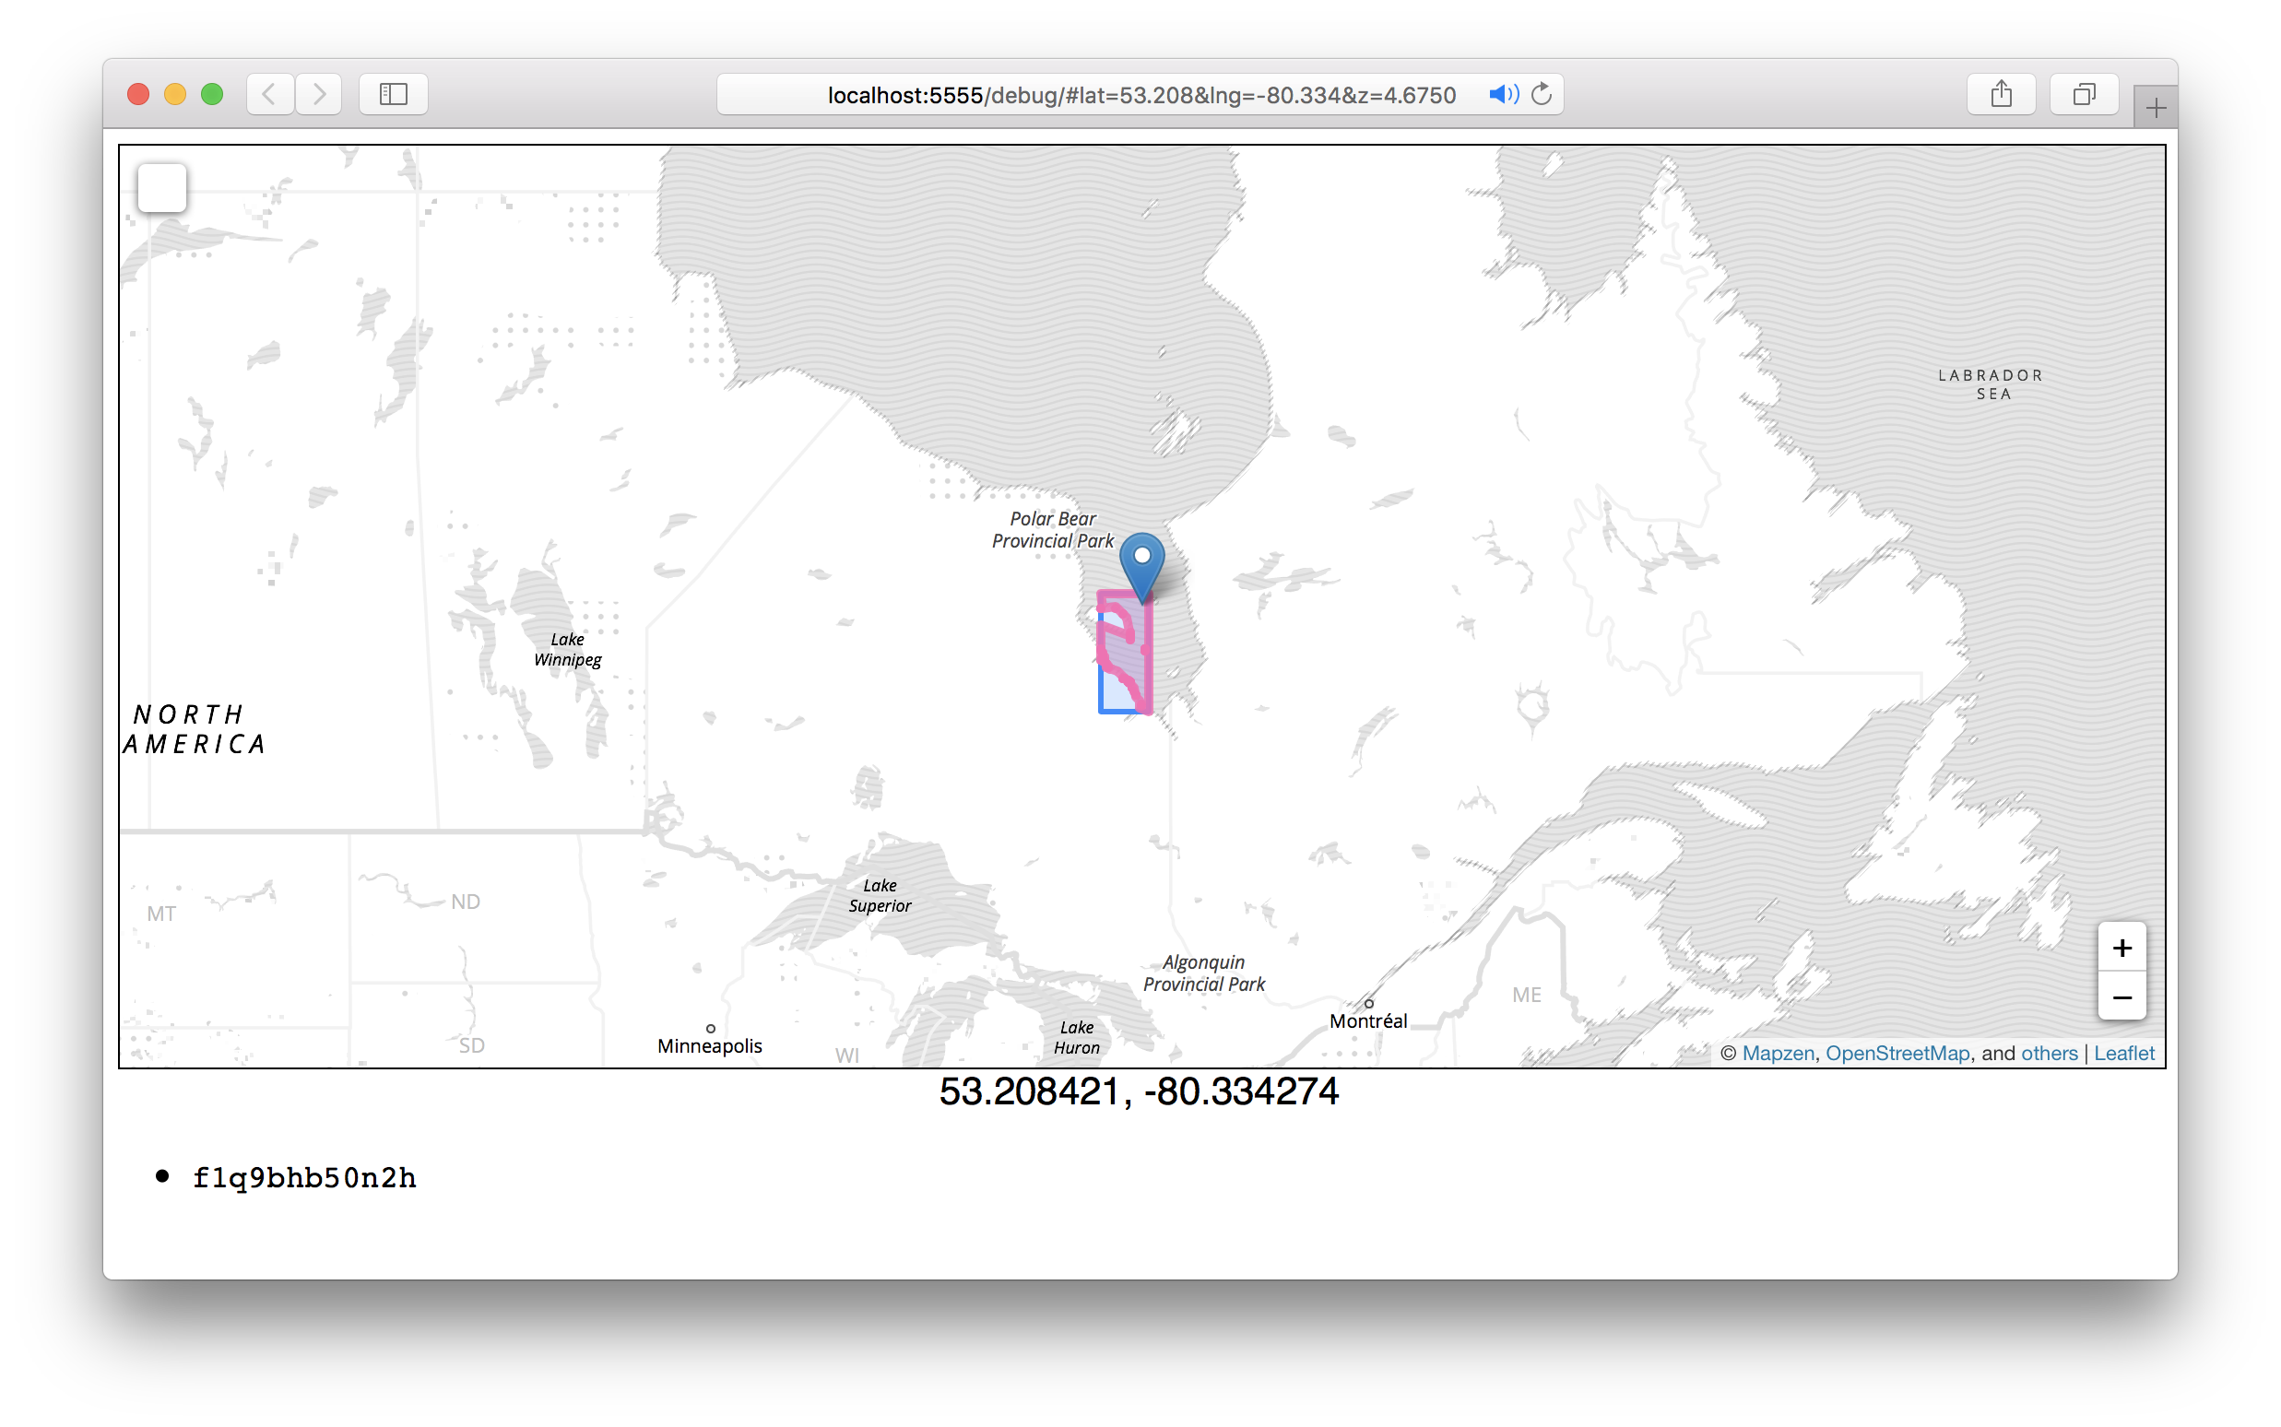The height and width of the screenshot is (1427, 2281).
Task: Open the Share sheet icon
Action: [2001, 94]
